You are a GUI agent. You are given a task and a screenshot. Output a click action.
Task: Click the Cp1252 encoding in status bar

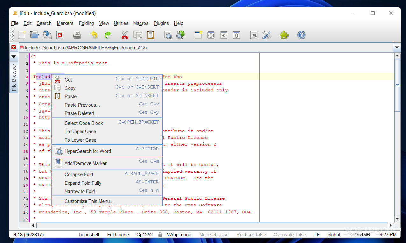pos(145,235)
